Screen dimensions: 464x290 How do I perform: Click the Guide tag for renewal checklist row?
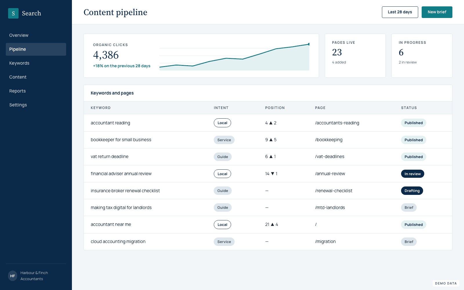[223, 191]
